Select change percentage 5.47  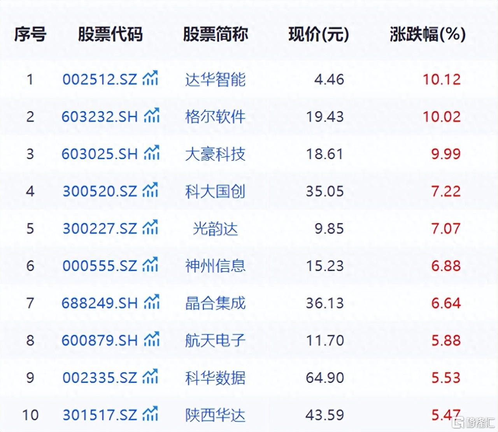pyautogui.click(x=446, y=415)
